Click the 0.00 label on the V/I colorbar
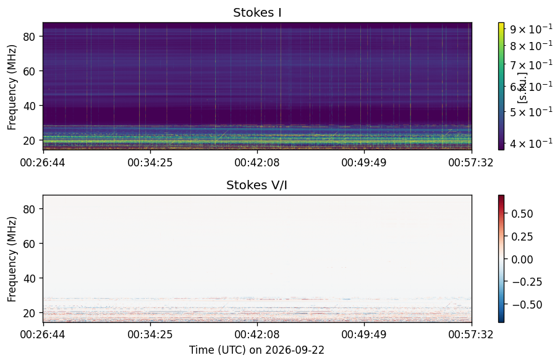 pos(522,259)
